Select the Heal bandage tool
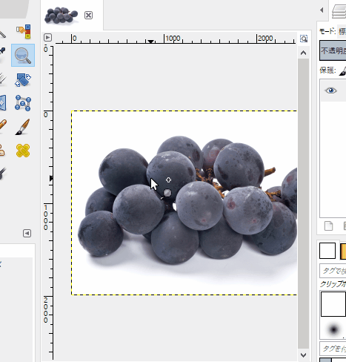The image size is (346, 362). (x=23, y=151)
